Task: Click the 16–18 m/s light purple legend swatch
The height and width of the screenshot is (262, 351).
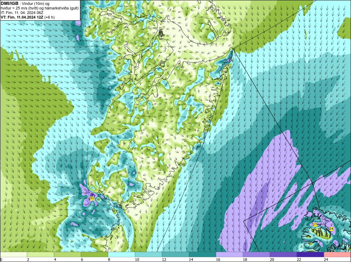Action: coord(230,255)
